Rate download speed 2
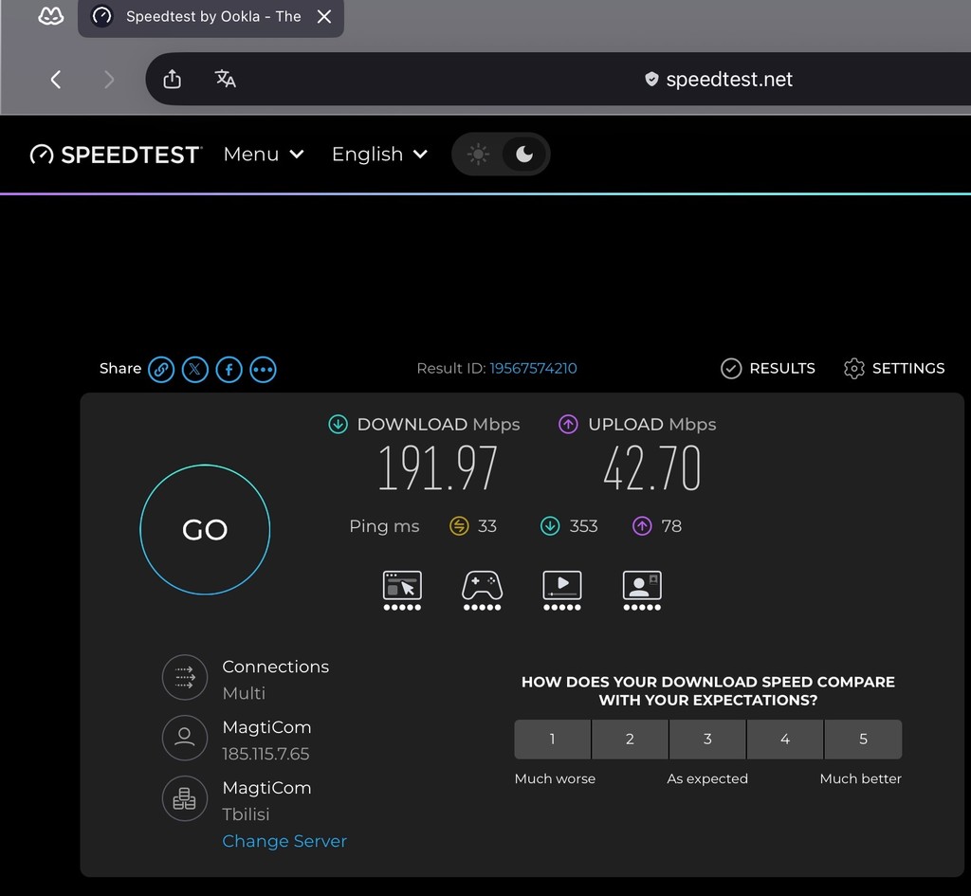The height and width of the screenshot is (896, 971). (x=630, y=739)
